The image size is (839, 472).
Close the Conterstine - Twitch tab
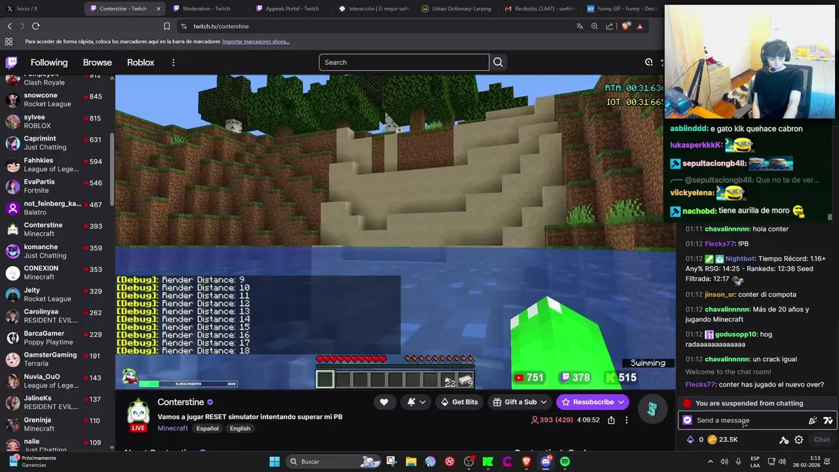pos(158,9)
